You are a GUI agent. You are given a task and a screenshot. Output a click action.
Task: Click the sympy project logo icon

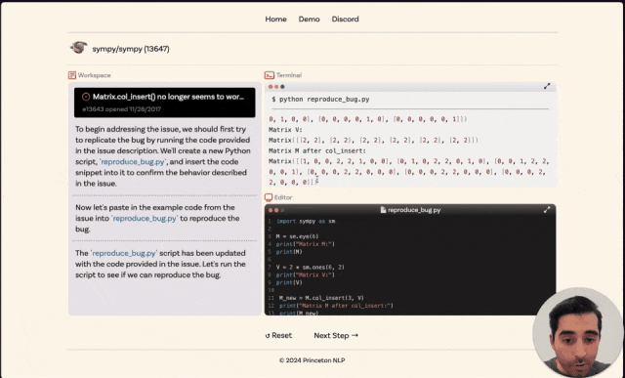pos(79,48)
